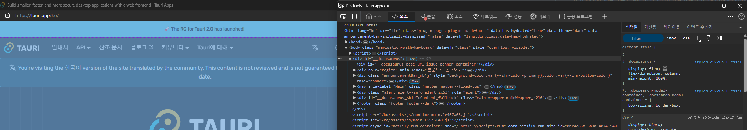Screen dimensions: 747x130
Task: Click the plus icon to add more tools
Action: [605, 16]
